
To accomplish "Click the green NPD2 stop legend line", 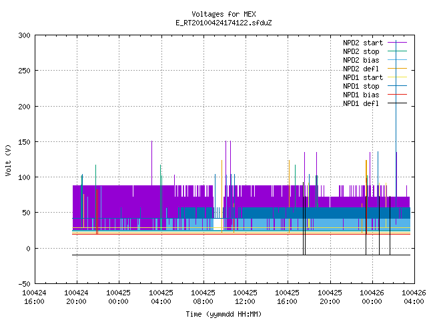I will (x=398, y=51).
